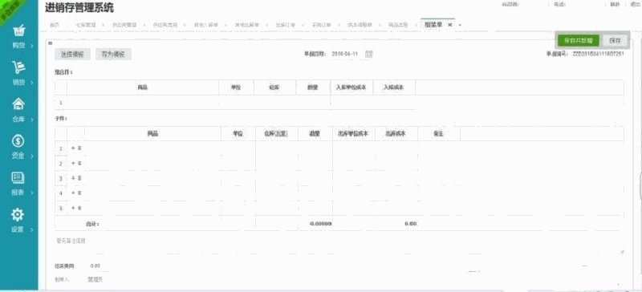Switch to the 首页 home tab
Image resolution: width=642 pixels, height=292 pixels.
click(55, 25)
